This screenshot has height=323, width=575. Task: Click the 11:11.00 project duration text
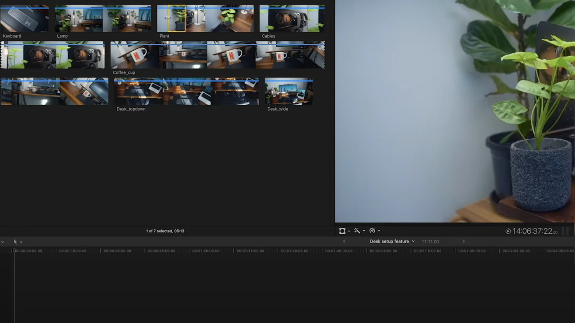point(430,242)
